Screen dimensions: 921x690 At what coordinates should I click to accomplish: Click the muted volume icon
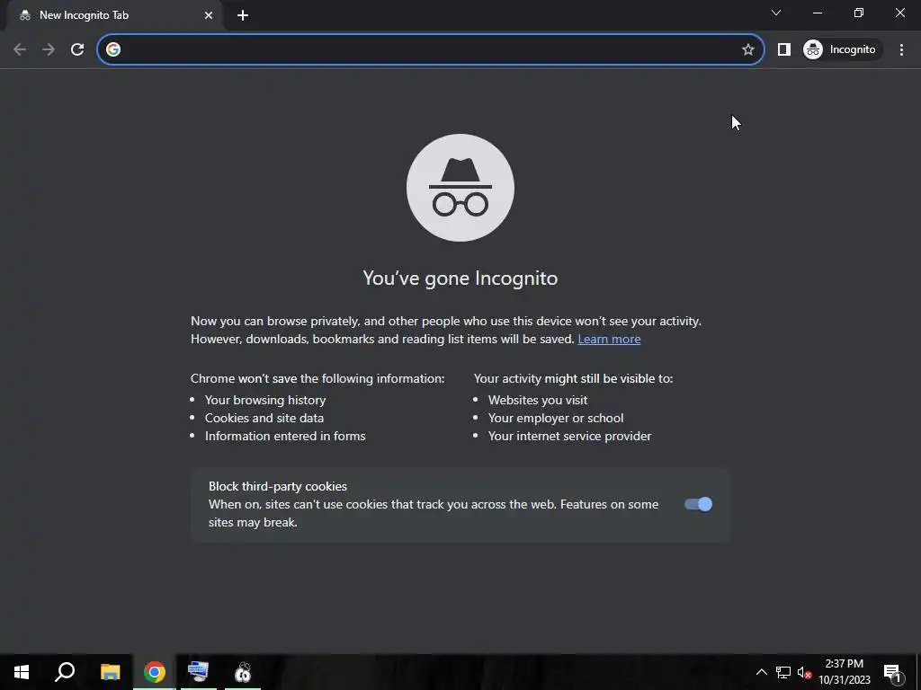[x=804, y=672]
